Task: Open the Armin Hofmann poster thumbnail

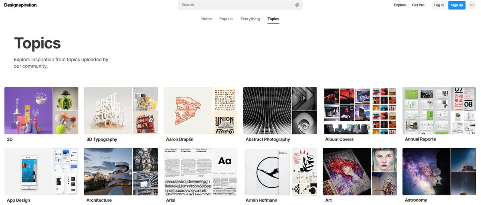Action: coord(267,171)
